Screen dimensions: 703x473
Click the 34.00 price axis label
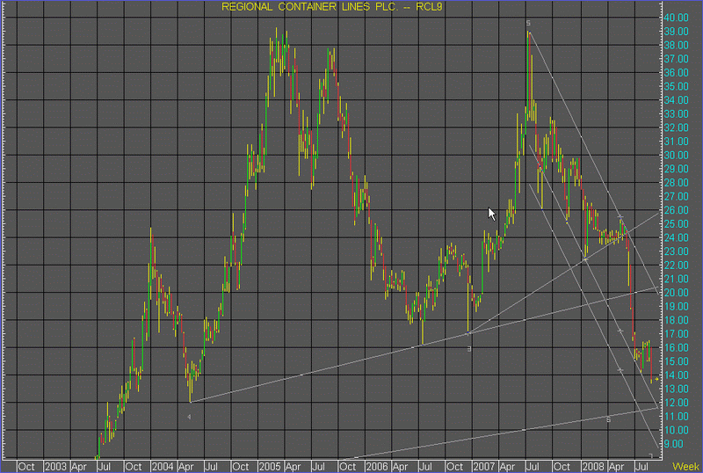tap(676, 100)
